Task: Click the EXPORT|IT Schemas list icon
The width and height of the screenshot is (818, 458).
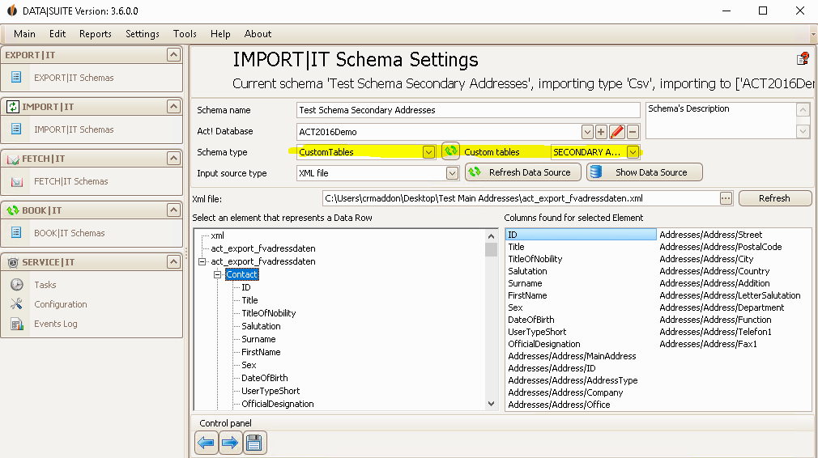Action: tap(16, 77)
